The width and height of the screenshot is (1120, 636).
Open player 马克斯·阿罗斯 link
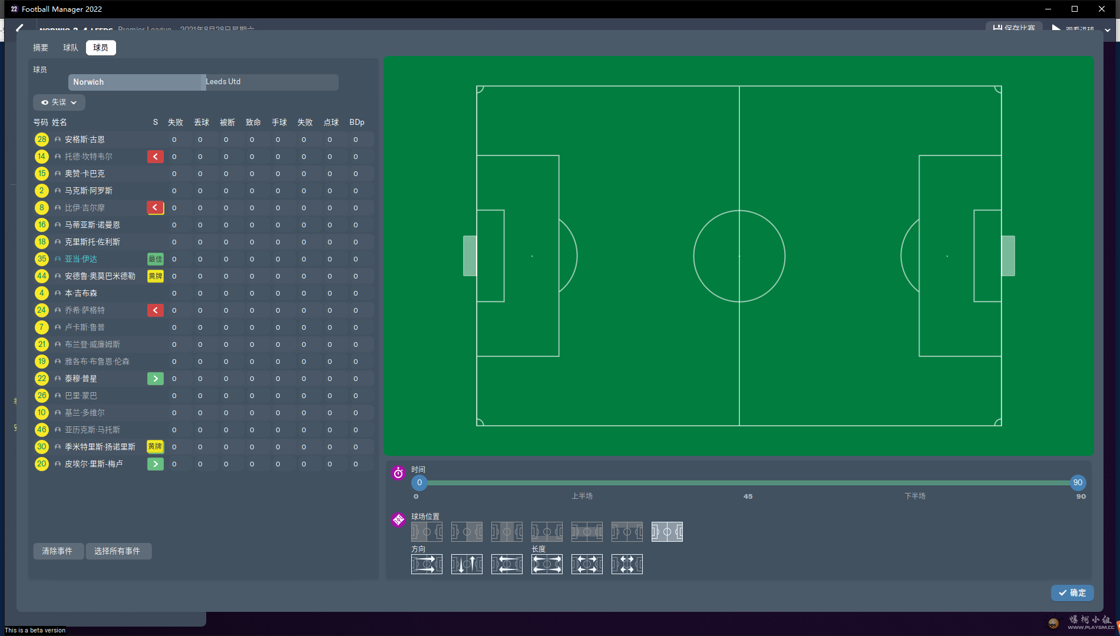(x=88, y=191)
